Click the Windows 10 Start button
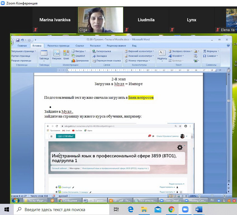 [7, 210]
